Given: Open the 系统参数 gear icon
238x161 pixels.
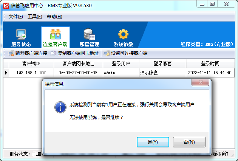Looking at the screenshot, I should tap(123, 34).
